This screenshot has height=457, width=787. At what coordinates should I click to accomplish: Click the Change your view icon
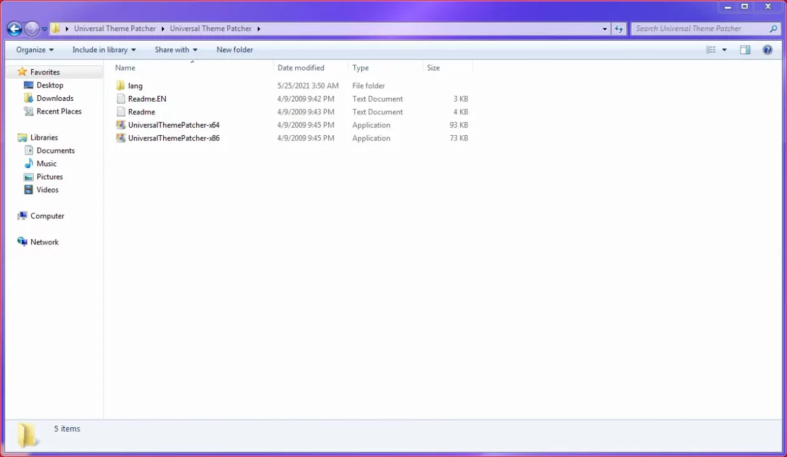[711, 50]
